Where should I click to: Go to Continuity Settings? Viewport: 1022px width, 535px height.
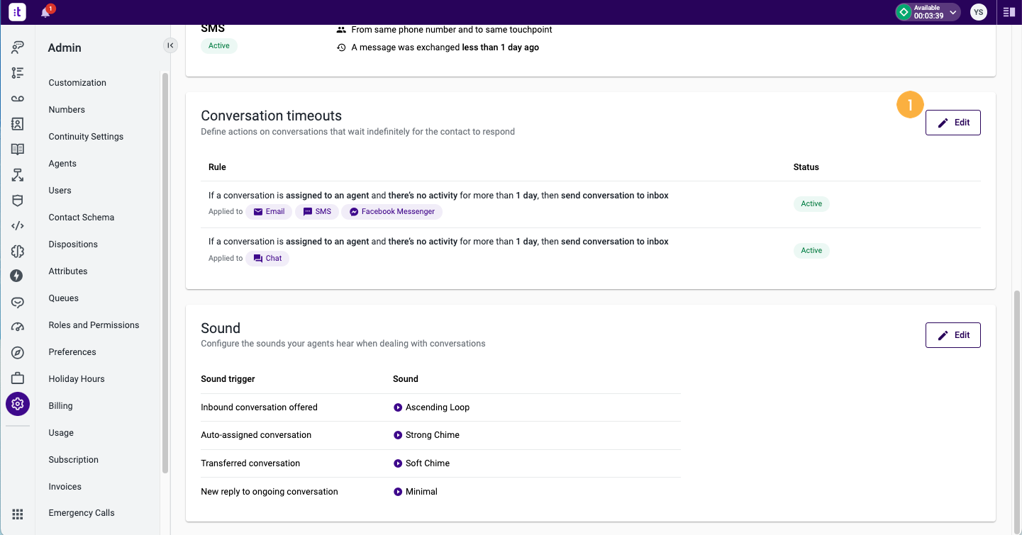pyautogui.click(x=86, y=137)
